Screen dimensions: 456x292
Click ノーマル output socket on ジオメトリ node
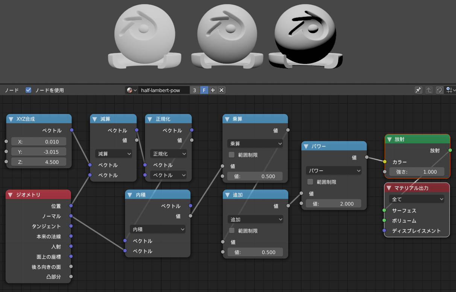pos(71,216)
